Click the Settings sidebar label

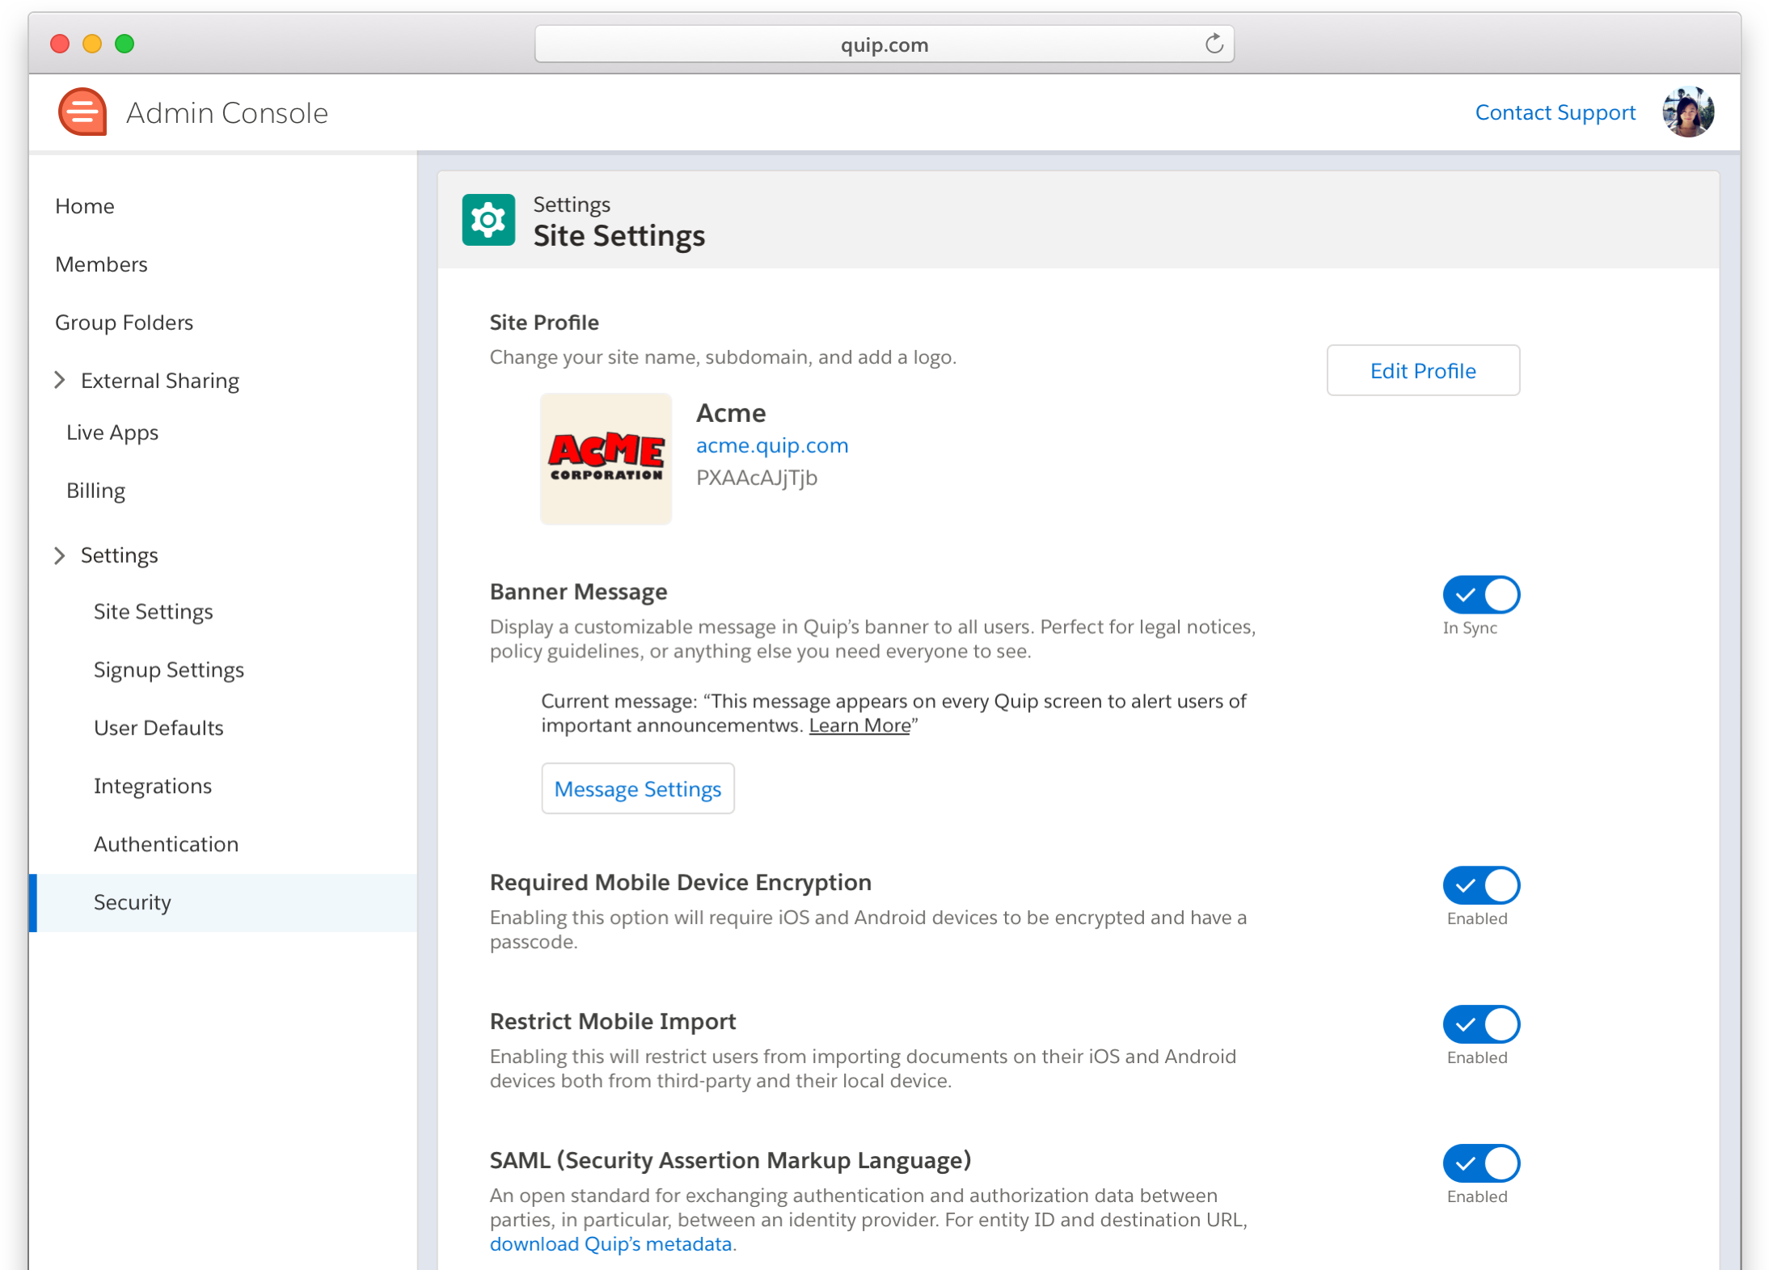click(x=120, y=555)
